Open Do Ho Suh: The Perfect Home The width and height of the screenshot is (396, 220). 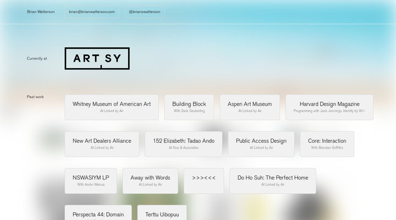[x=273, y=180]
